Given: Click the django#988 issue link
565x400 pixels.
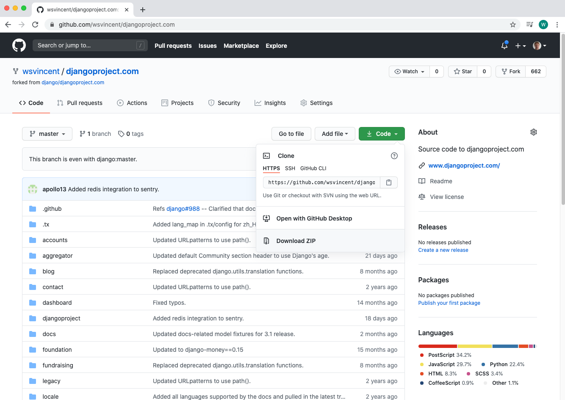Looking at the screenshot, I should tap(183, 209).
